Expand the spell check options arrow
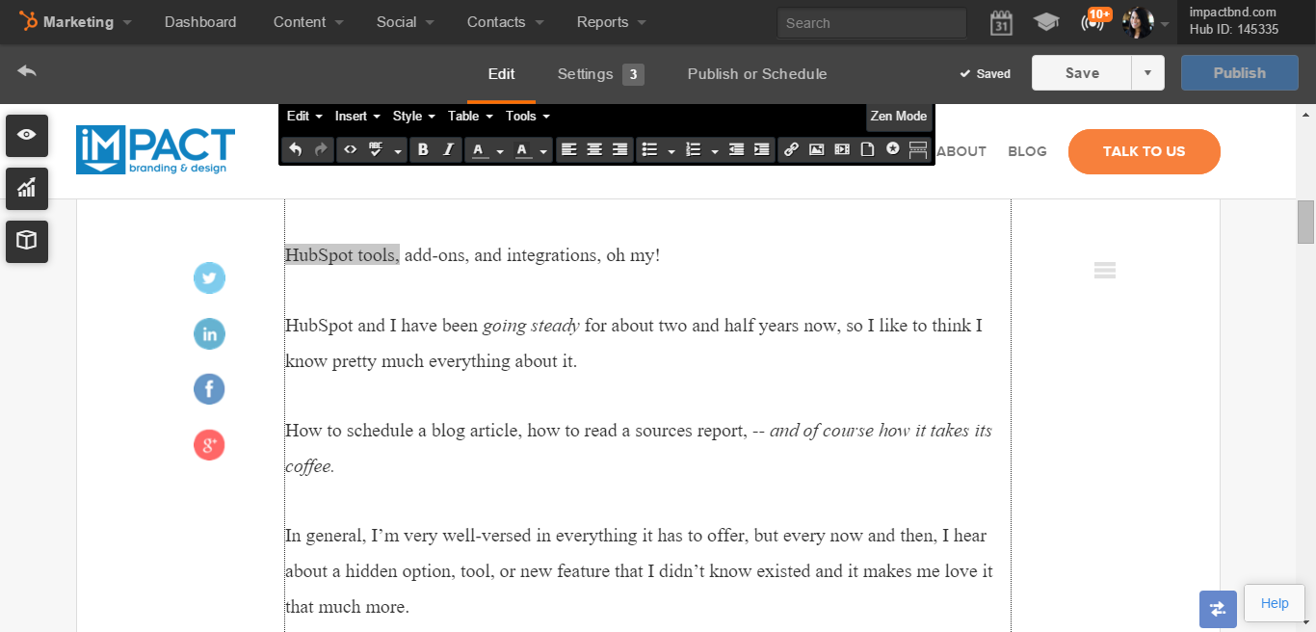 pyautogui.click(x=398, y=151)
